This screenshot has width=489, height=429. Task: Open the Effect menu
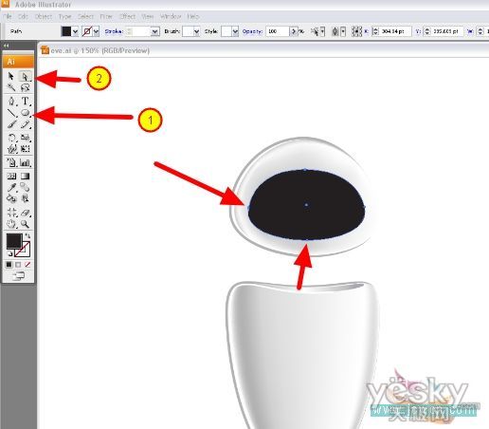coord(127,16)
